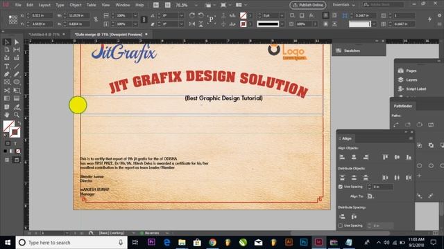The height and width of the screenshot is (249, 444).
Task: Click the X position input field
Action: pos(42,15)
